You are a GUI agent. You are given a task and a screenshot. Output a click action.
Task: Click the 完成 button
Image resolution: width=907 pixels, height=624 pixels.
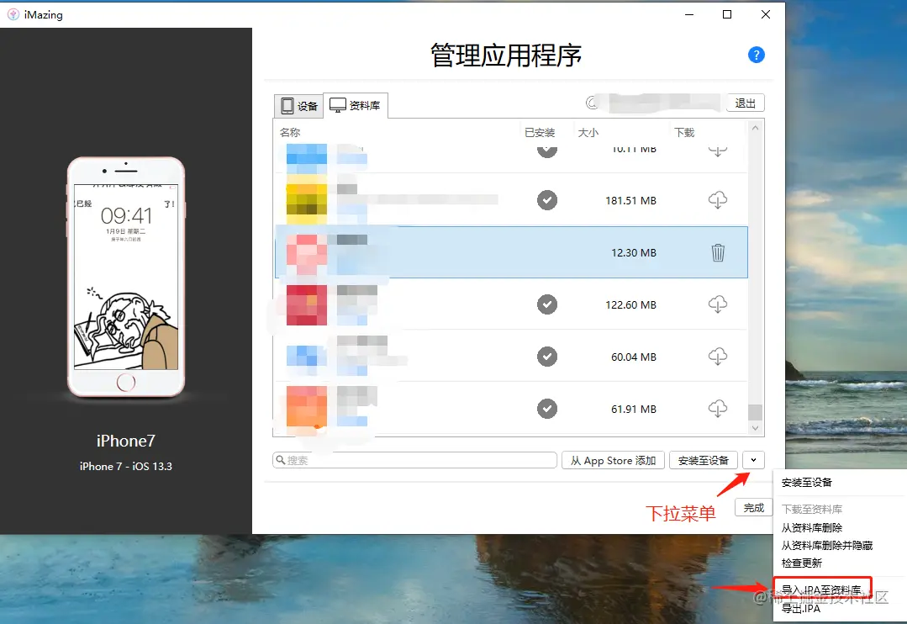pyautogui.click(x=752, y=507)
